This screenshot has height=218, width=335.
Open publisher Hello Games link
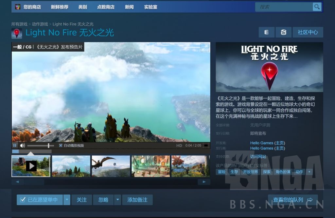pyautogui.click(x=262, y=148)
